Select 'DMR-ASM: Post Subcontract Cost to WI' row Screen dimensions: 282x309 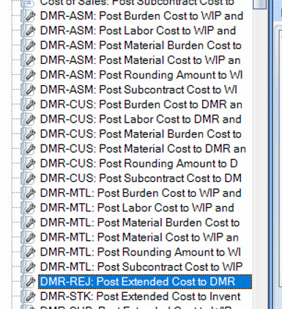point(138,90)
